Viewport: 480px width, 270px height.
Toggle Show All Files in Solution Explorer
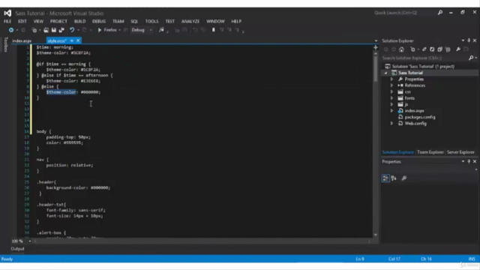448,49
